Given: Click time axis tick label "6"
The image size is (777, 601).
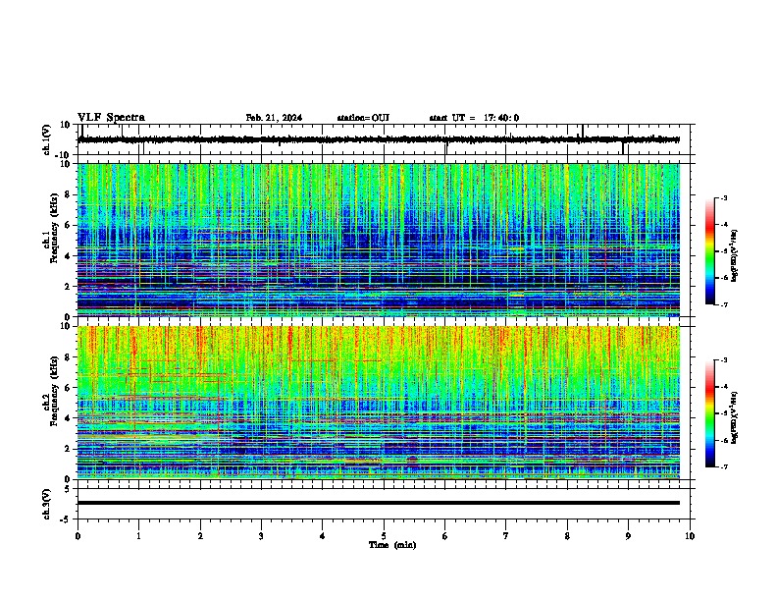Looking at the screenshot, I should (445, 536).
